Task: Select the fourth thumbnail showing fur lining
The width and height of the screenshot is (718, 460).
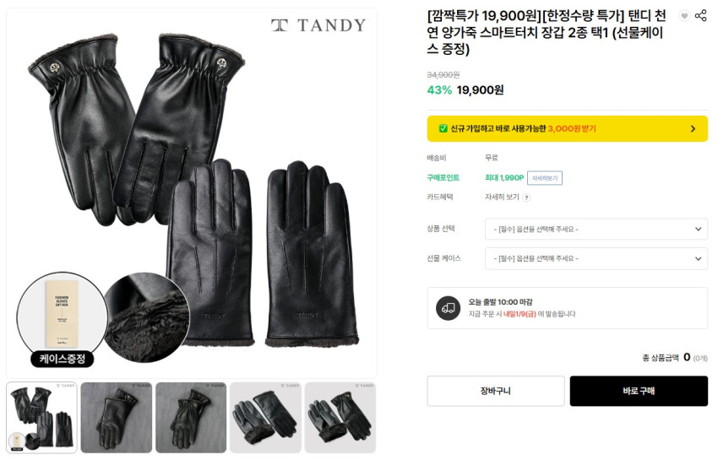Action: (265, 418)
